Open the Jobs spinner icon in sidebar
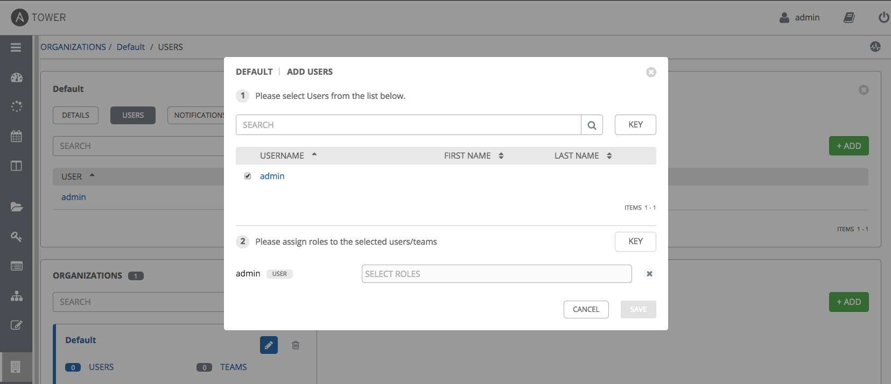The height and width of the screenshot is (384, 891). [17, 106]
